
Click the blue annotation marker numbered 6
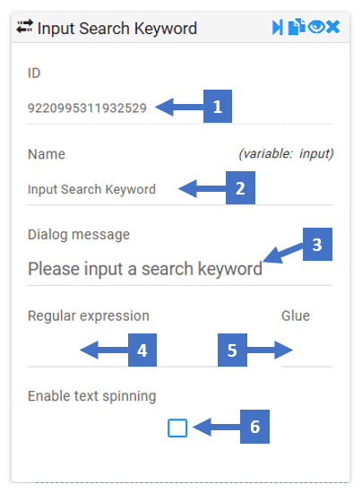[254, 427]
